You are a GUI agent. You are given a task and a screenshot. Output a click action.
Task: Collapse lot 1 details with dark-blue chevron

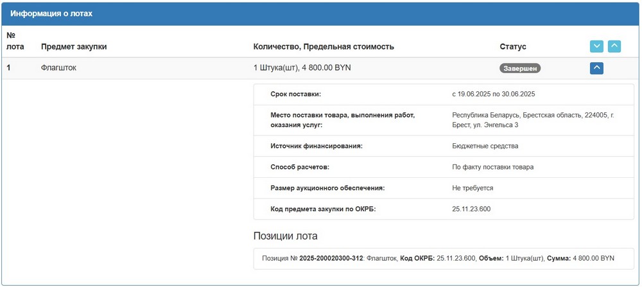pos(596,67)
